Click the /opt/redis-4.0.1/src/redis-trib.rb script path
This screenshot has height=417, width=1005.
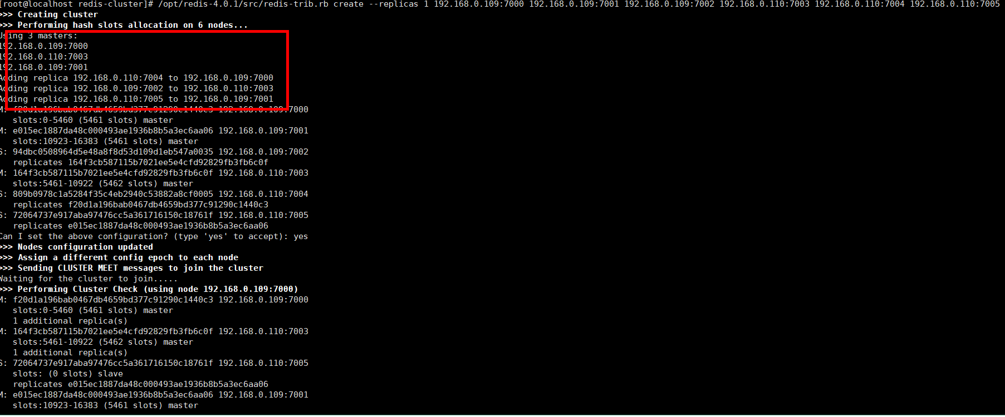[x=243, y=4]
